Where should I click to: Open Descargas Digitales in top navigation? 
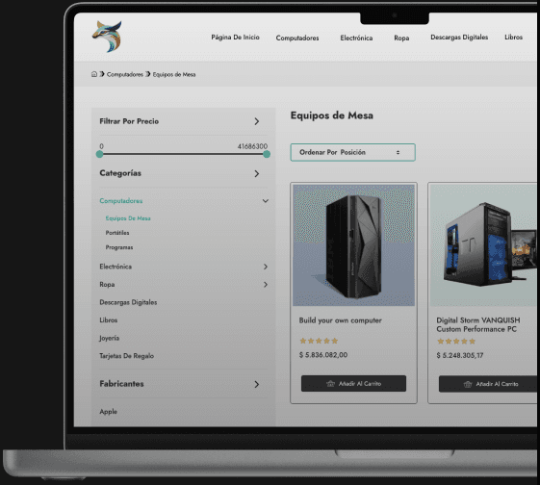[x=459, y=38]
